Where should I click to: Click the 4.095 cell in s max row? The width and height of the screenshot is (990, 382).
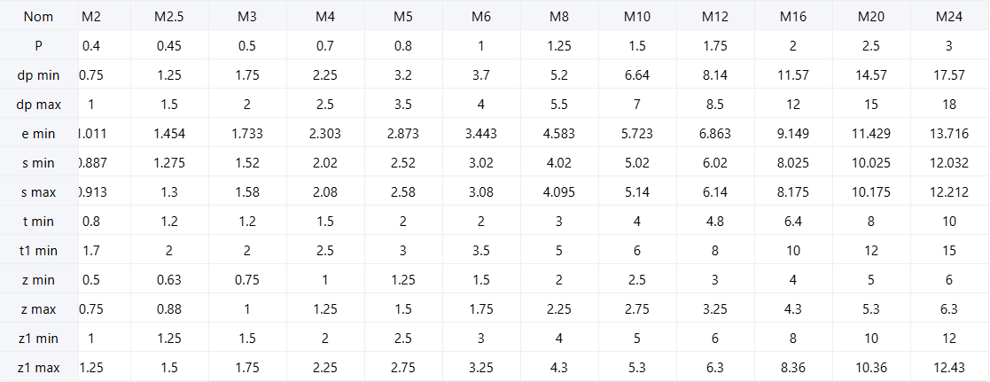[559, 191]
